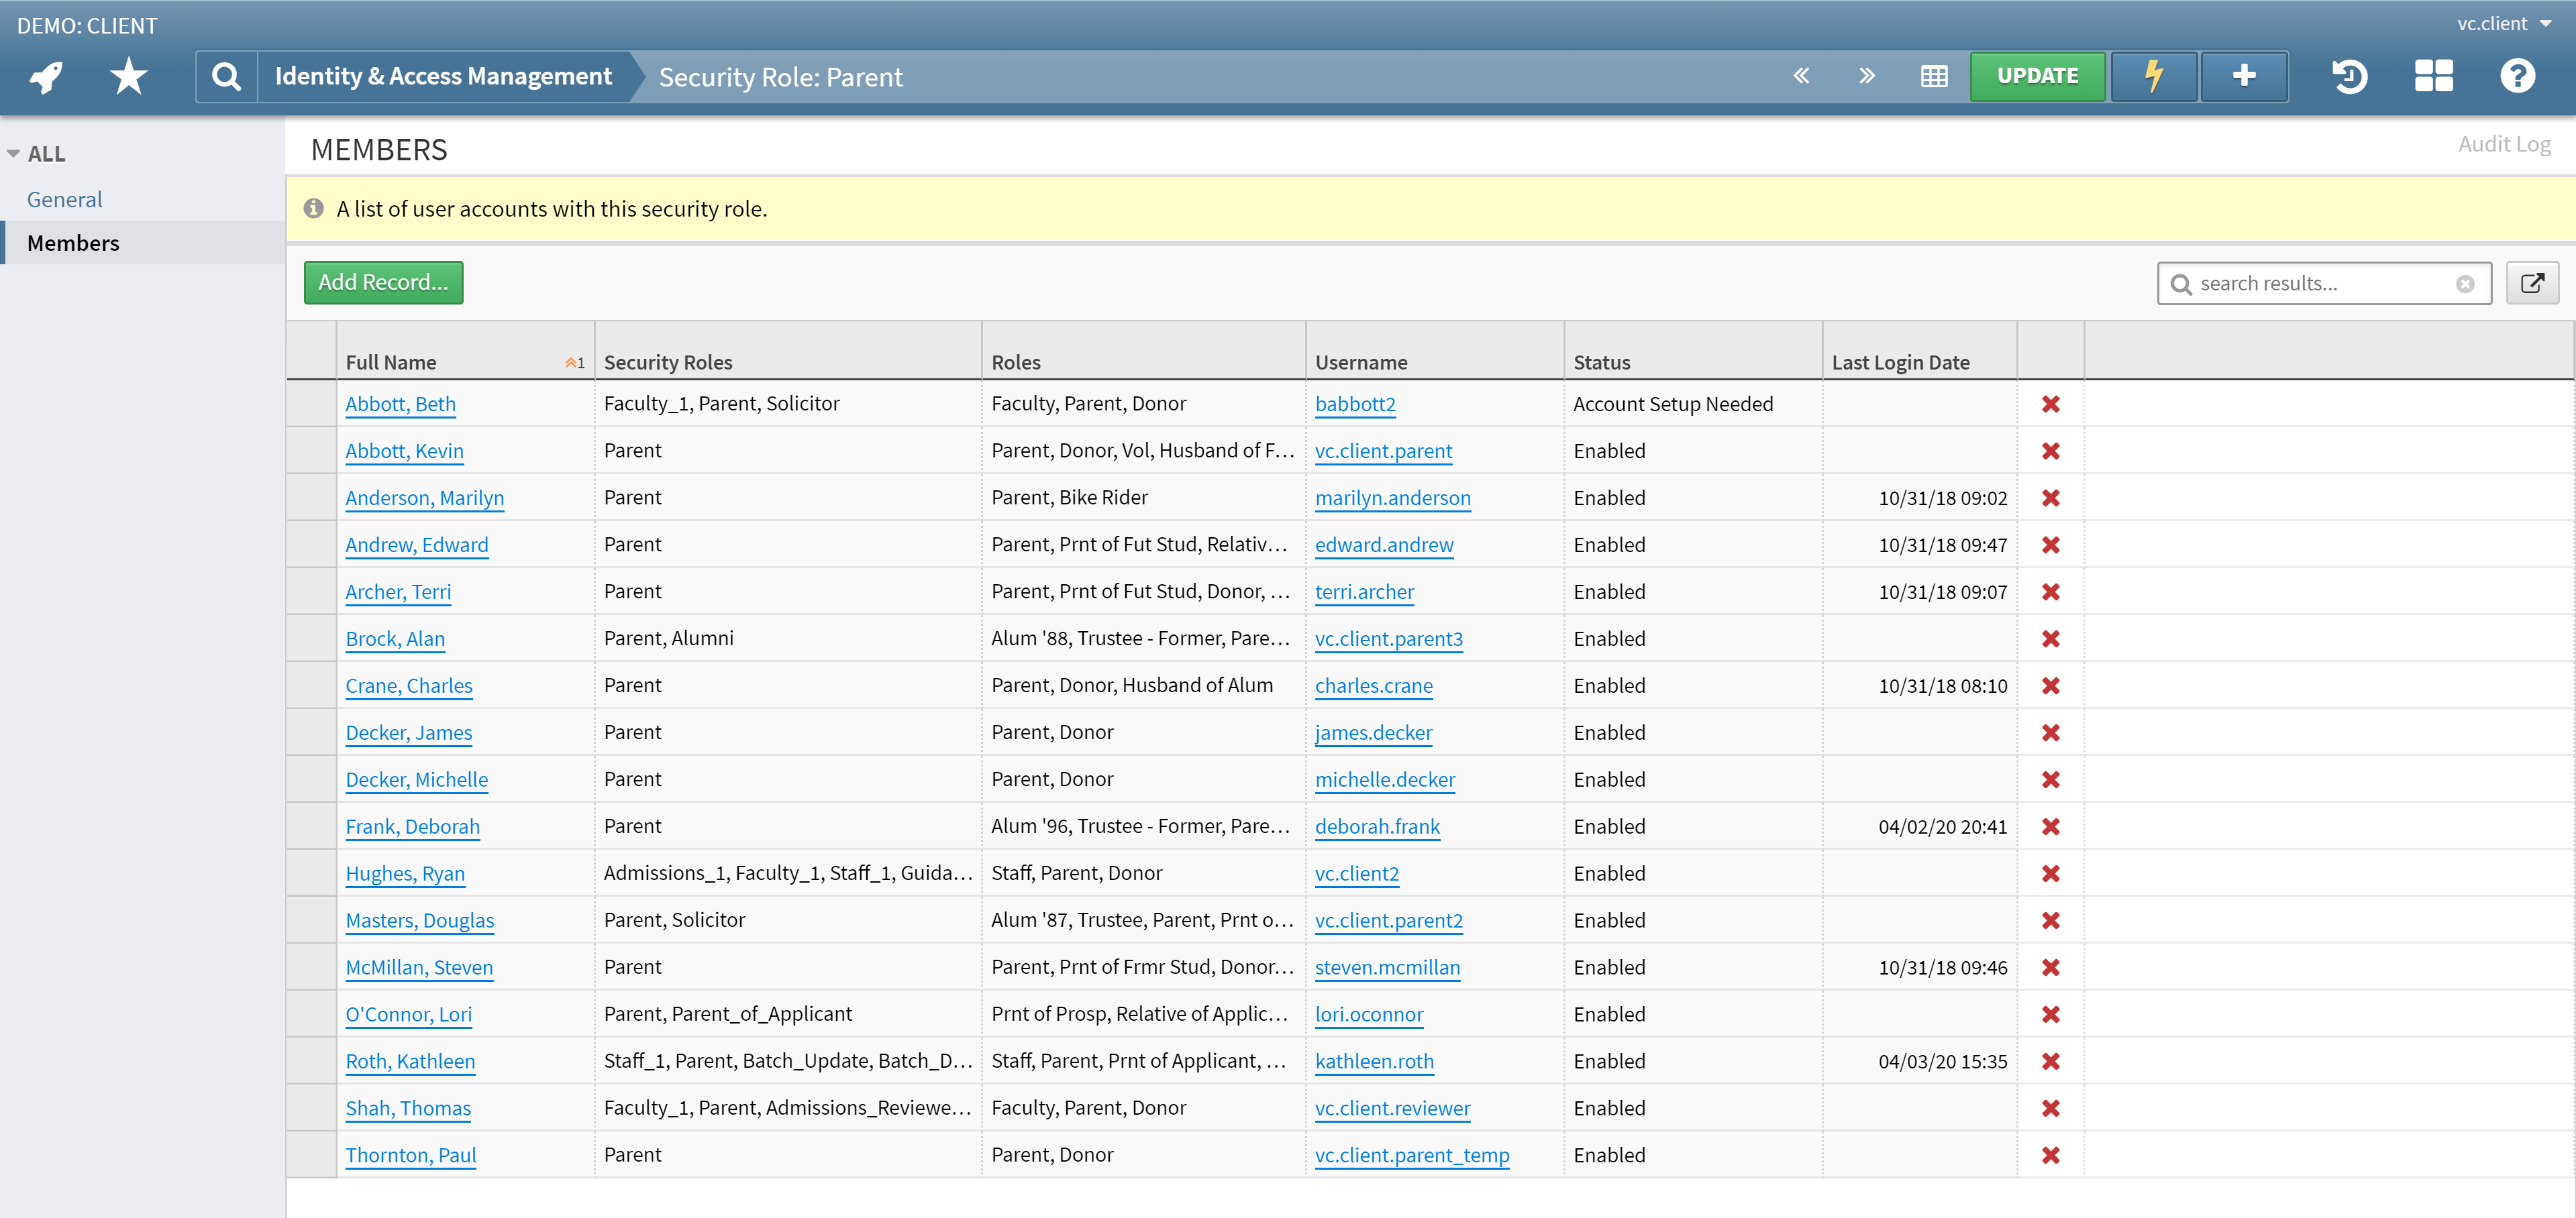Screen dimensions: 2576x1218
Task: Click the export popout icon beside search
Action: coord(2532,283)
